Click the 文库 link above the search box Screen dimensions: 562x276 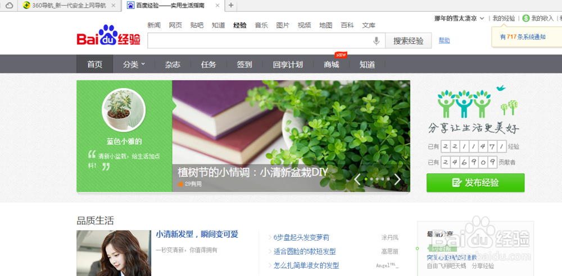click(x=369, y=25)
